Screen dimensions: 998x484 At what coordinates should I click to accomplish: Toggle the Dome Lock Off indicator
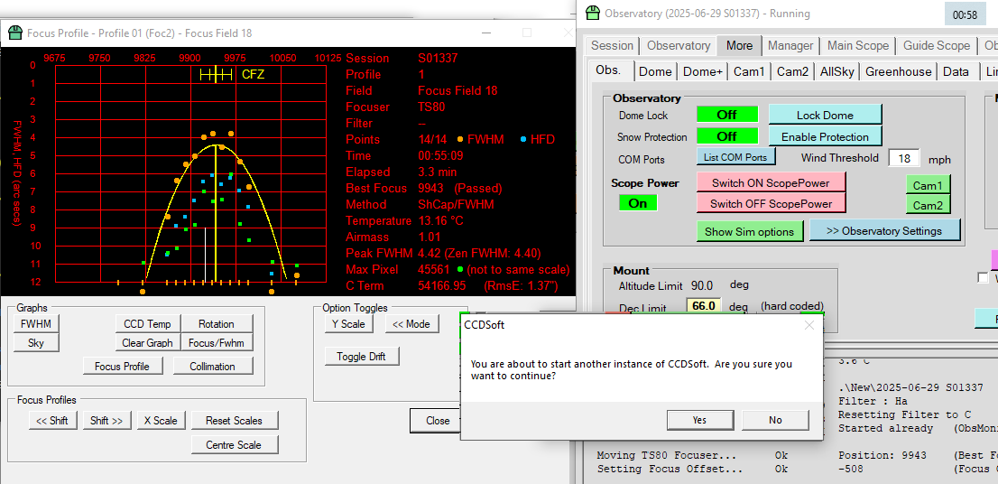(x=726, y=115)
